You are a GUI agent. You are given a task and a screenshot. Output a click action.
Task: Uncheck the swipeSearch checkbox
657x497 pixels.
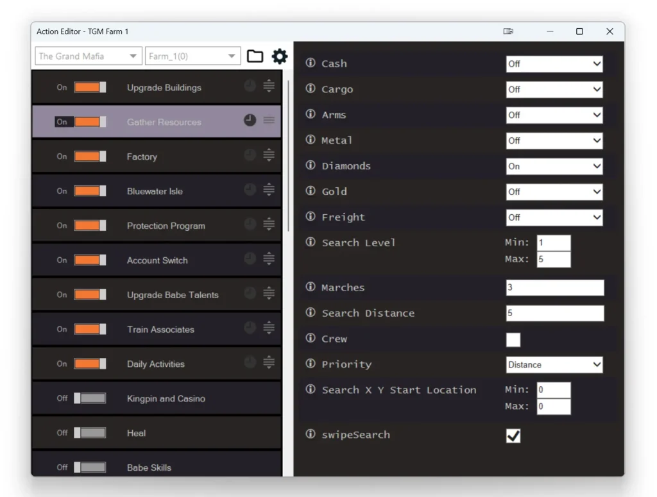pyautogui.click(x=513, y=436)
